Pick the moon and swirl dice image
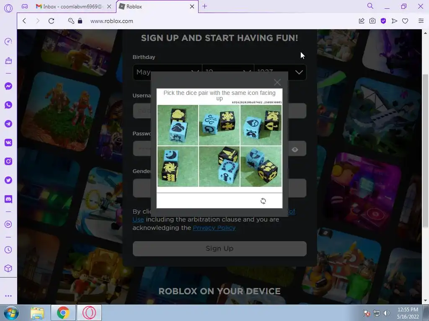 (x=178, y=166)
